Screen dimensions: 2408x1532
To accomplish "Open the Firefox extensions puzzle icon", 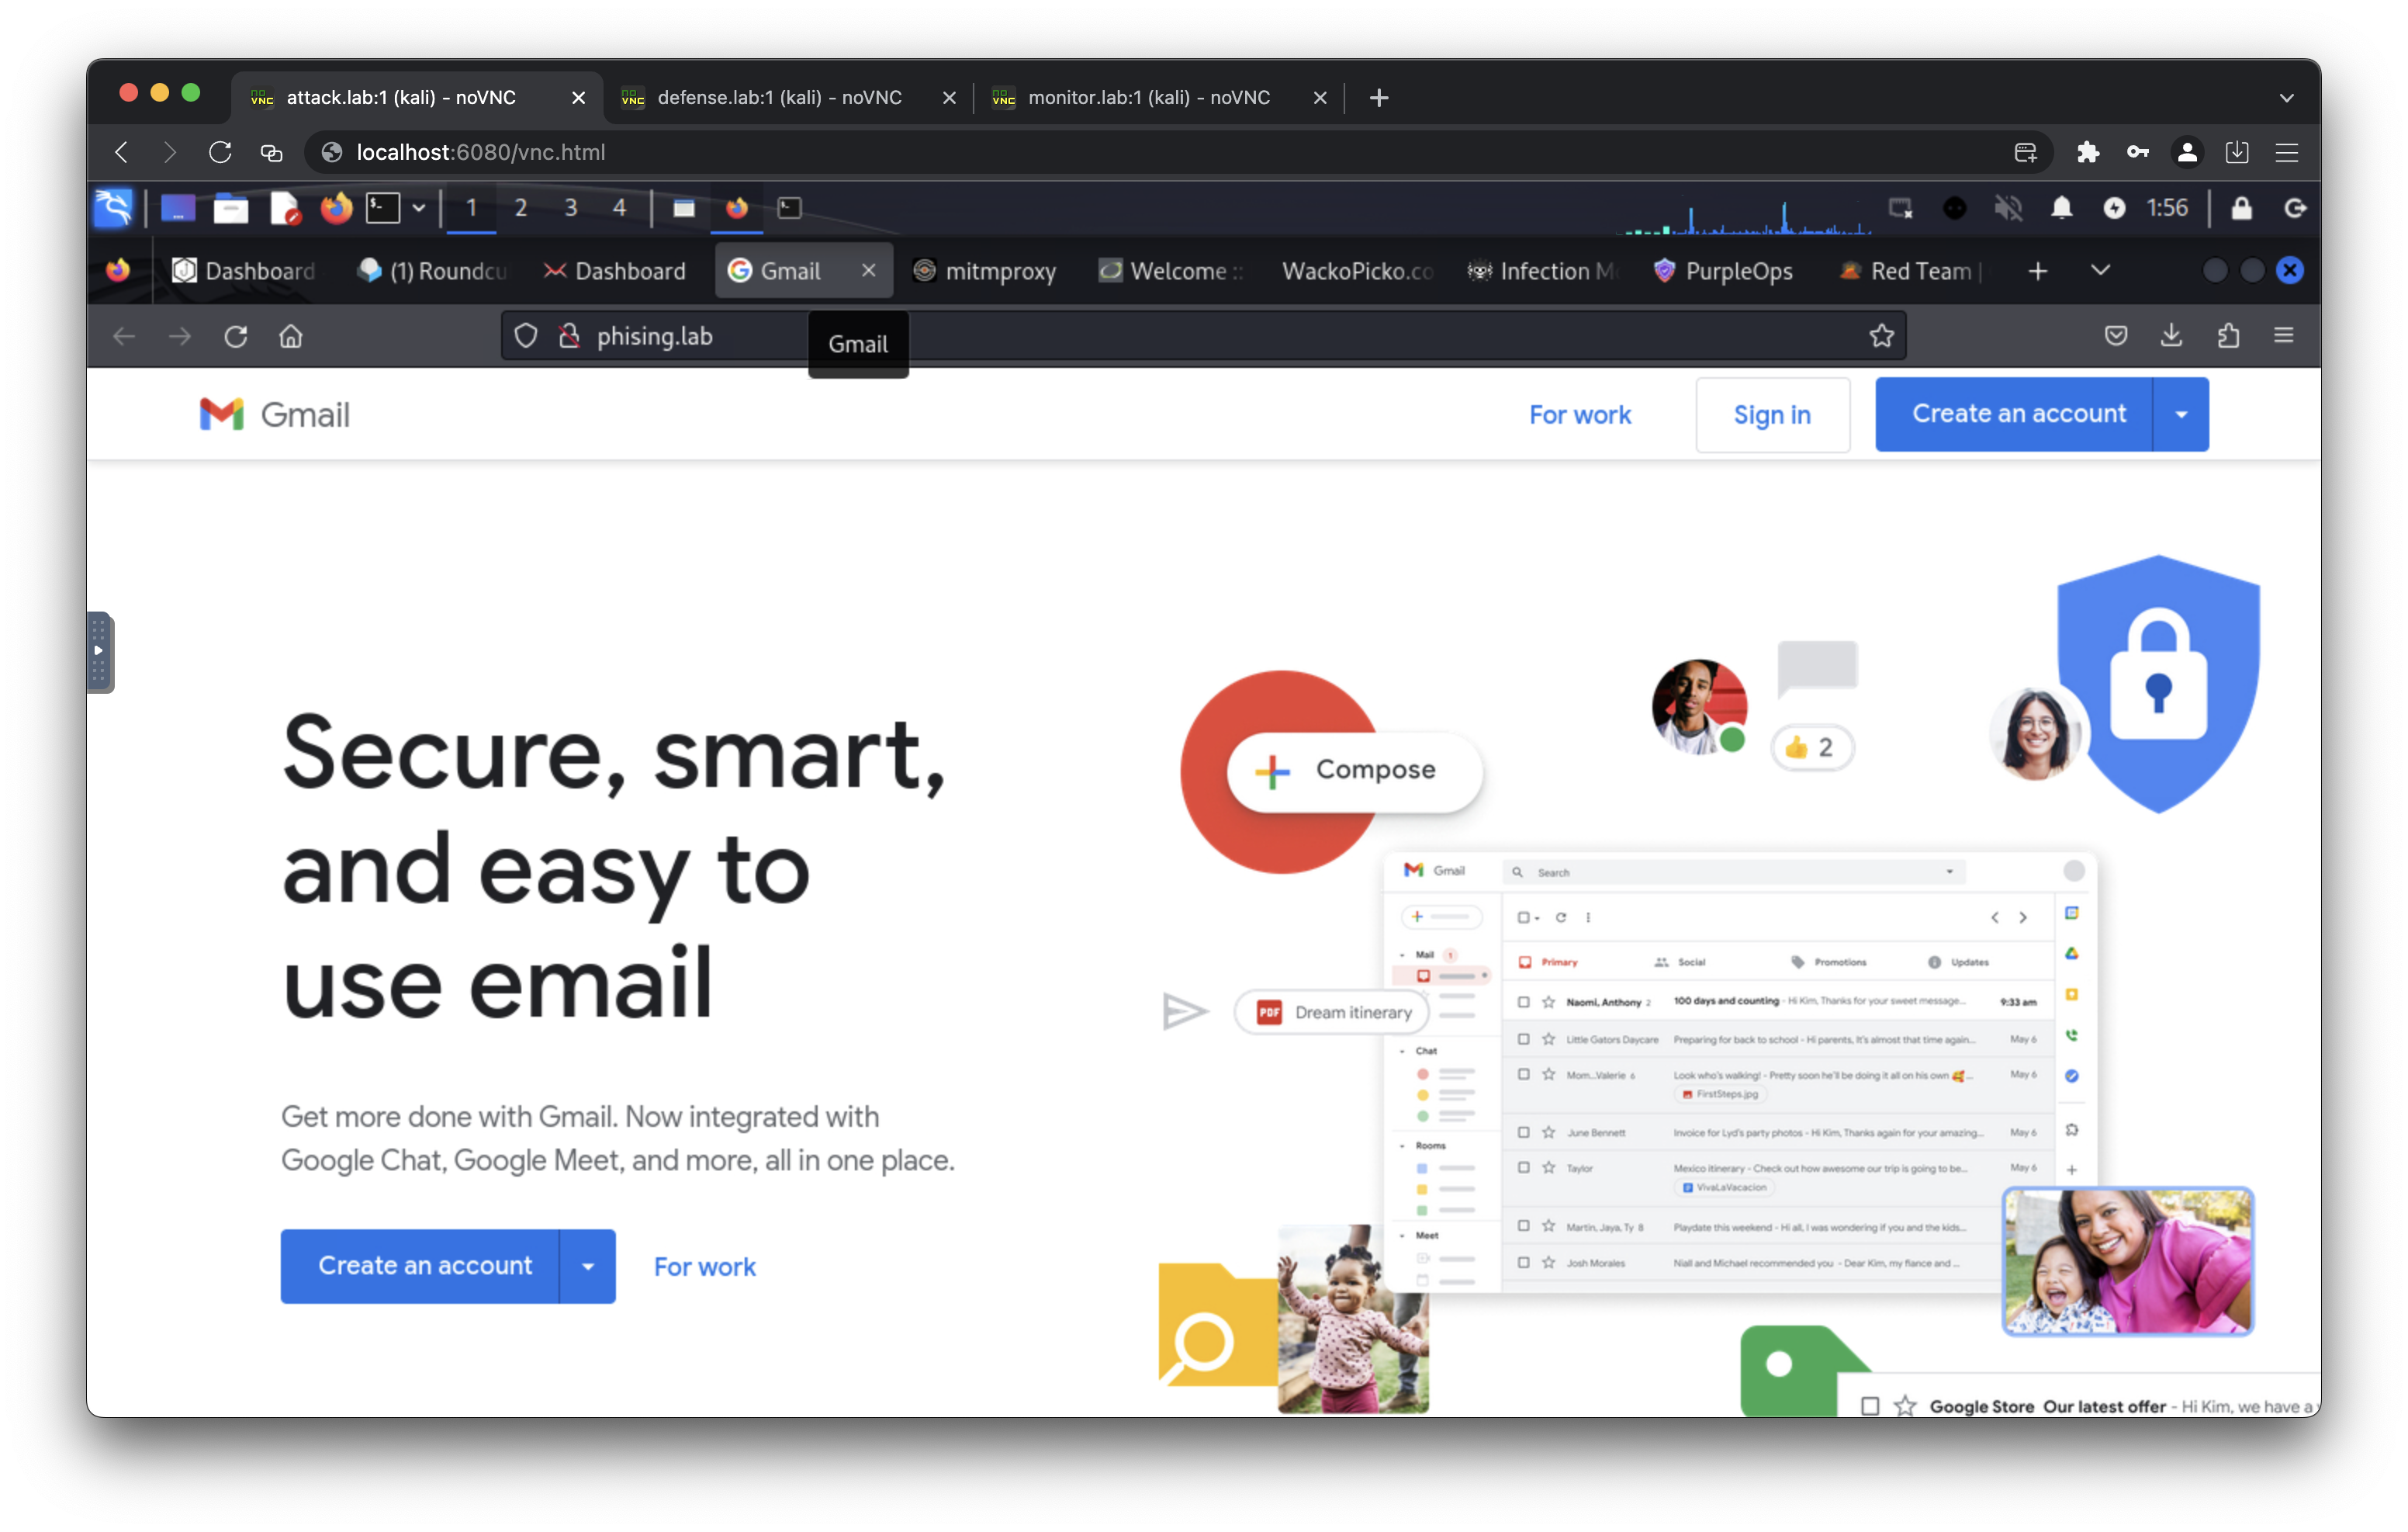I will pos(2228,336).
